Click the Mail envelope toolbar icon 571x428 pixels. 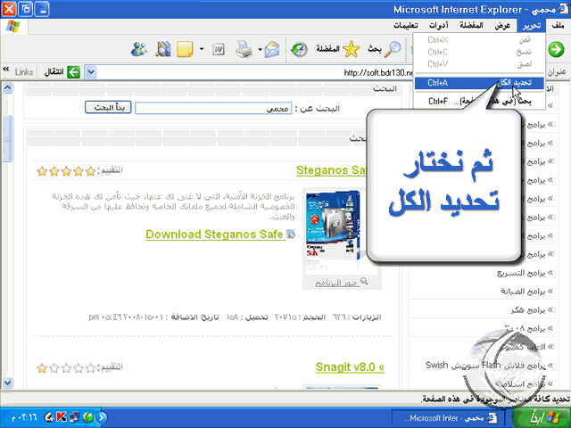click(x=272, y=49)
